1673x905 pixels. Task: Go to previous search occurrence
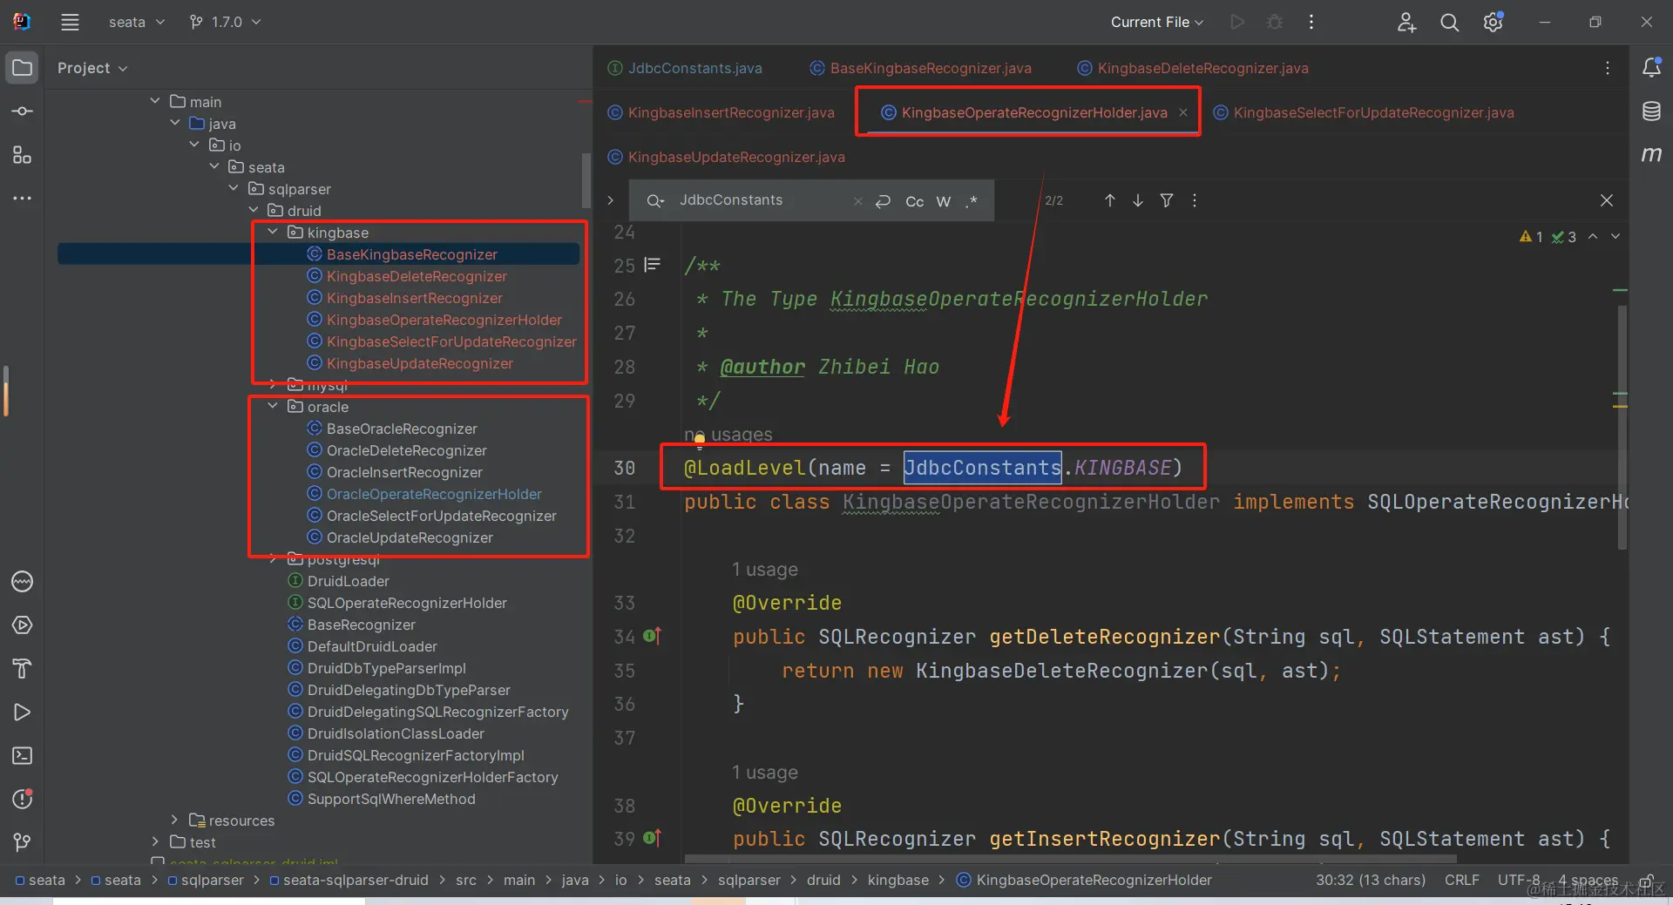[x=1110, y=200]
